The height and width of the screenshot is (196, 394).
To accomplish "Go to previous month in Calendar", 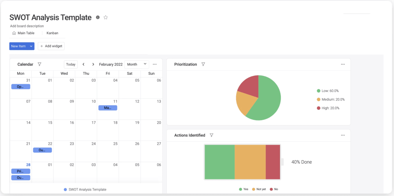I will (84, 64).
